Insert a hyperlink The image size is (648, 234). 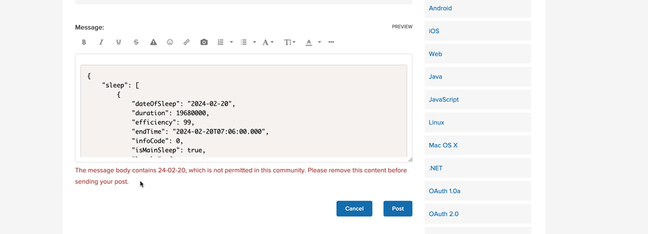(x=186, y=42)
